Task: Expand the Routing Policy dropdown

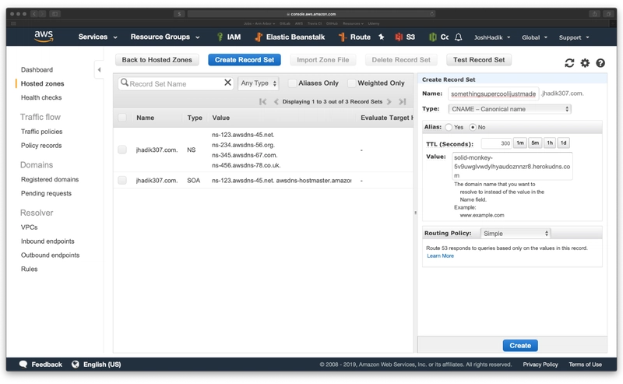Action: tap(516, 233)
